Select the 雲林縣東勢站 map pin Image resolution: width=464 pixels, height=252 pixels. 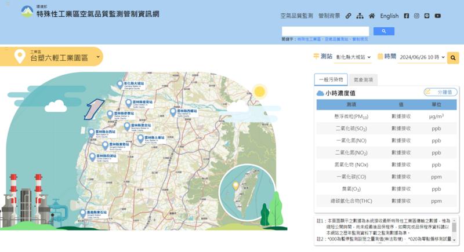pyautogui.click(x=105, y=145)
